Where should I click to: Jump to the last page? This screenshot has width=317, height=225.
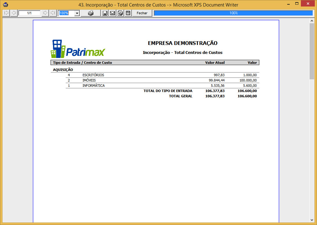coord(53,13)
